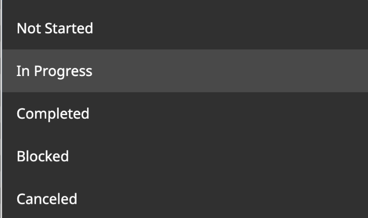
Task: Mark the task as Completed
Action: click(x=185, y=114)
